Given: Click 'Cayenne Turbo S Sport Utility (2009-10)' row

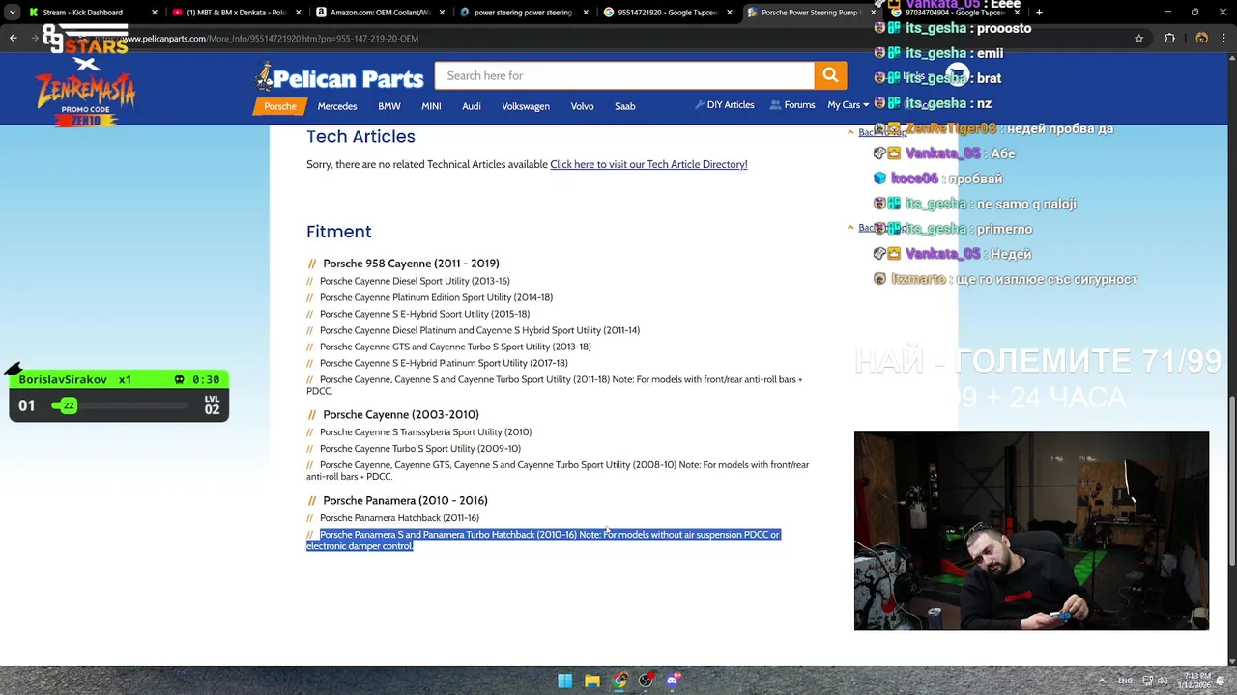Looking at the screenshot, I should (x=420, y=448).
